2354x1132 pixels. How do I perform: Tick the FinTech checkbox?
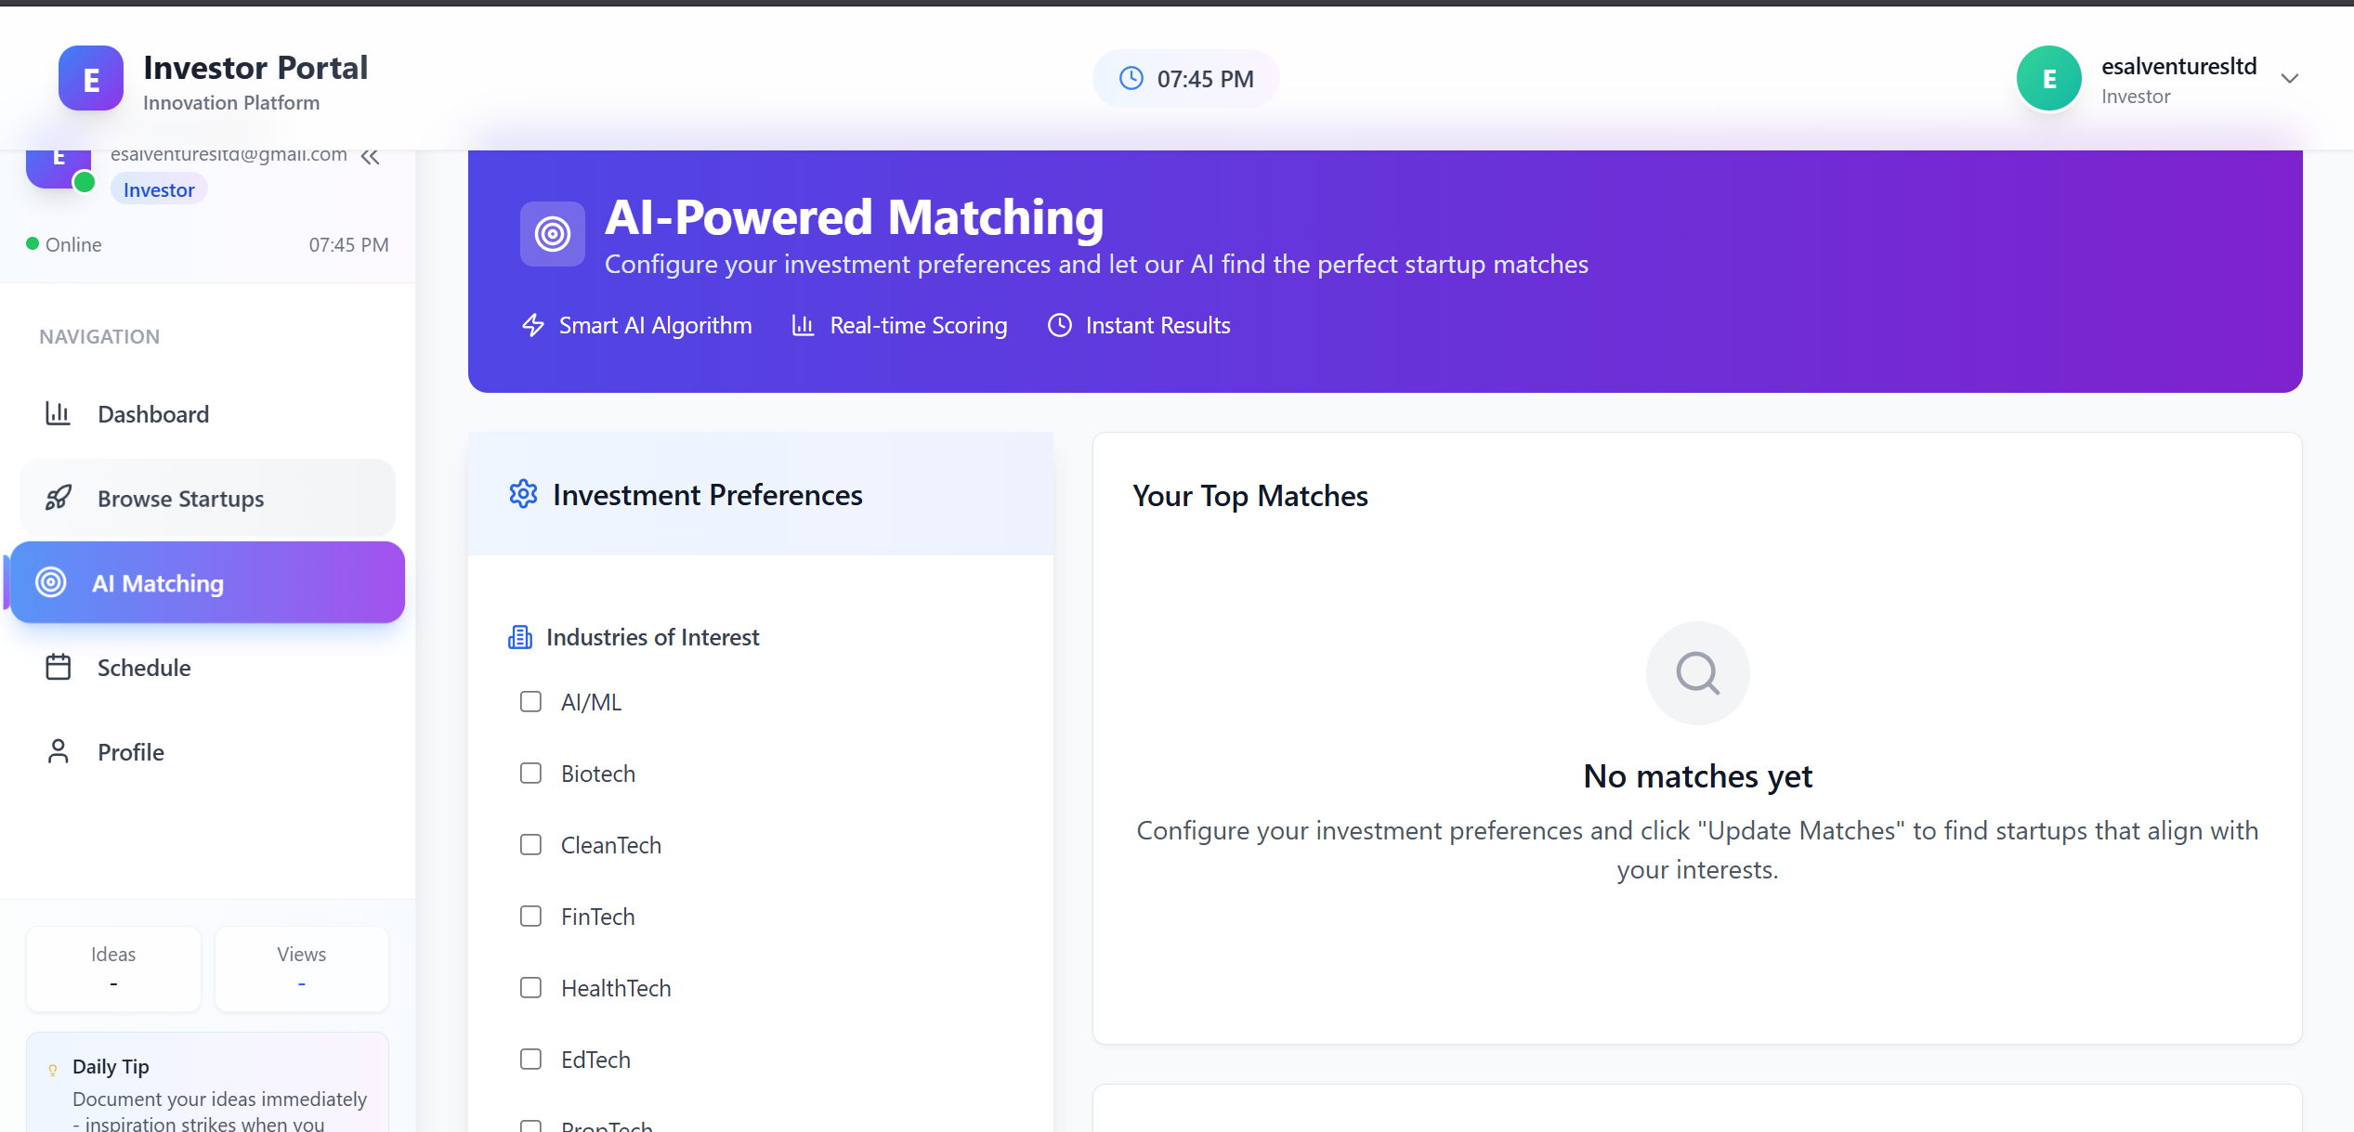click(x=530, y=917)
